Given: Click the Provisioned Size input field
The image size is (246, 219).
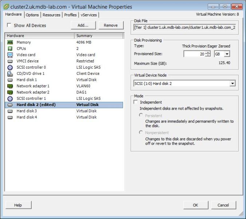Looking at the screenshot, I should [194, 54].
